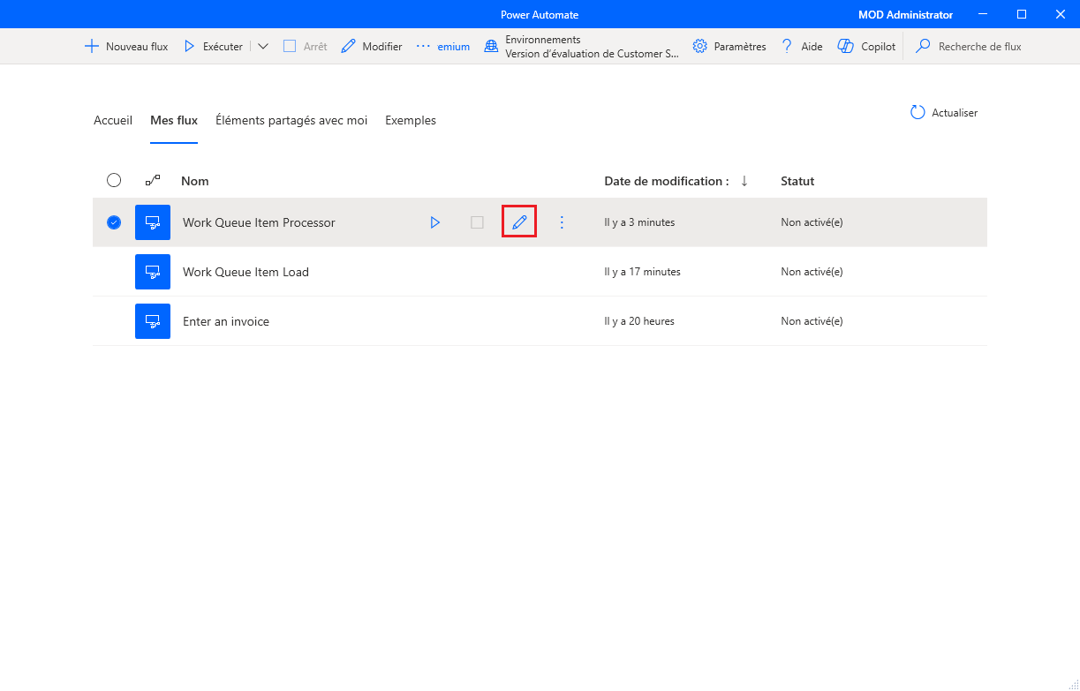Select the Work Queue Item Load row
This screenshot has width=1080, height=691.
tap(540, 272)
